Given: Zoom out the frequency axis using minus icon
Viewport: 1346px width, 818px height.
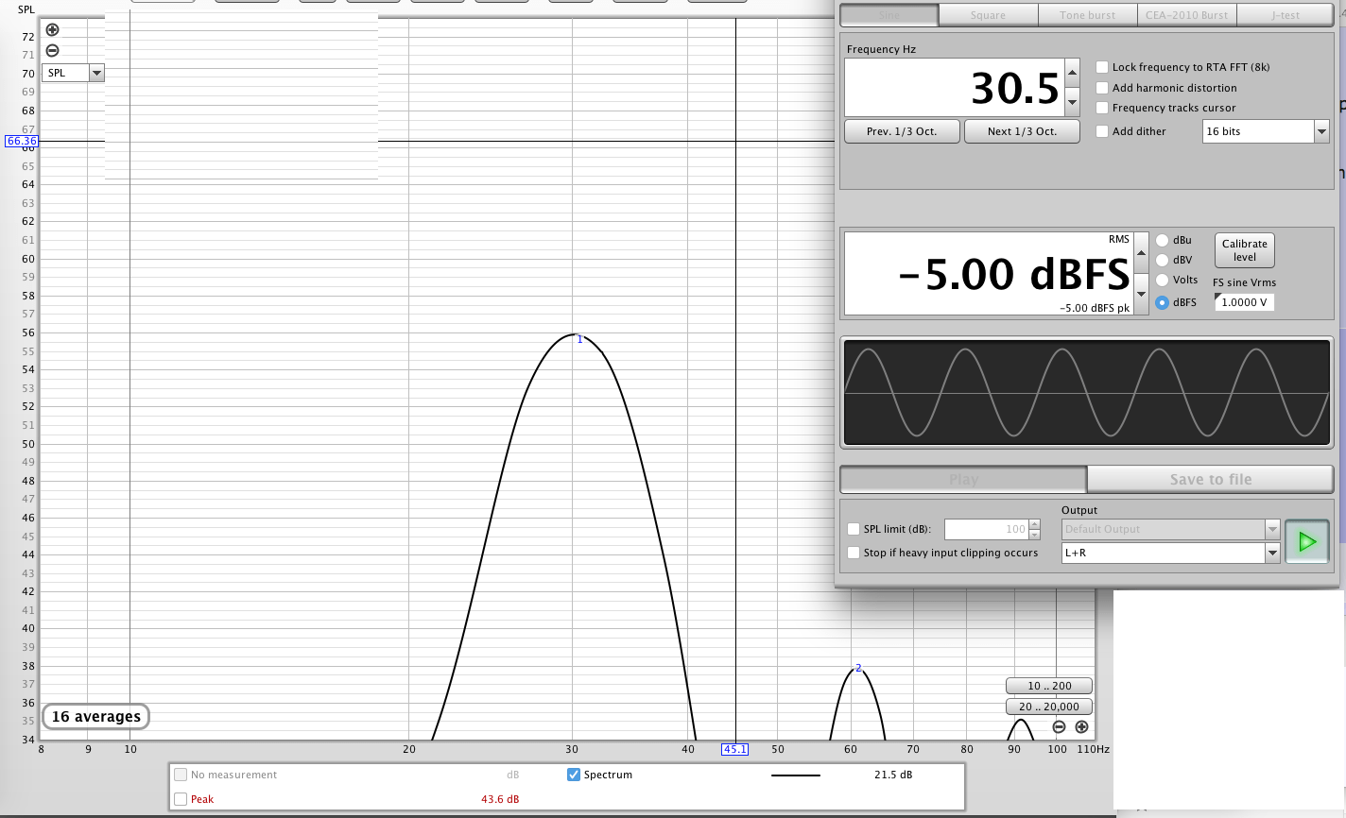Looking at the screenshot, I should point(1059,727).
